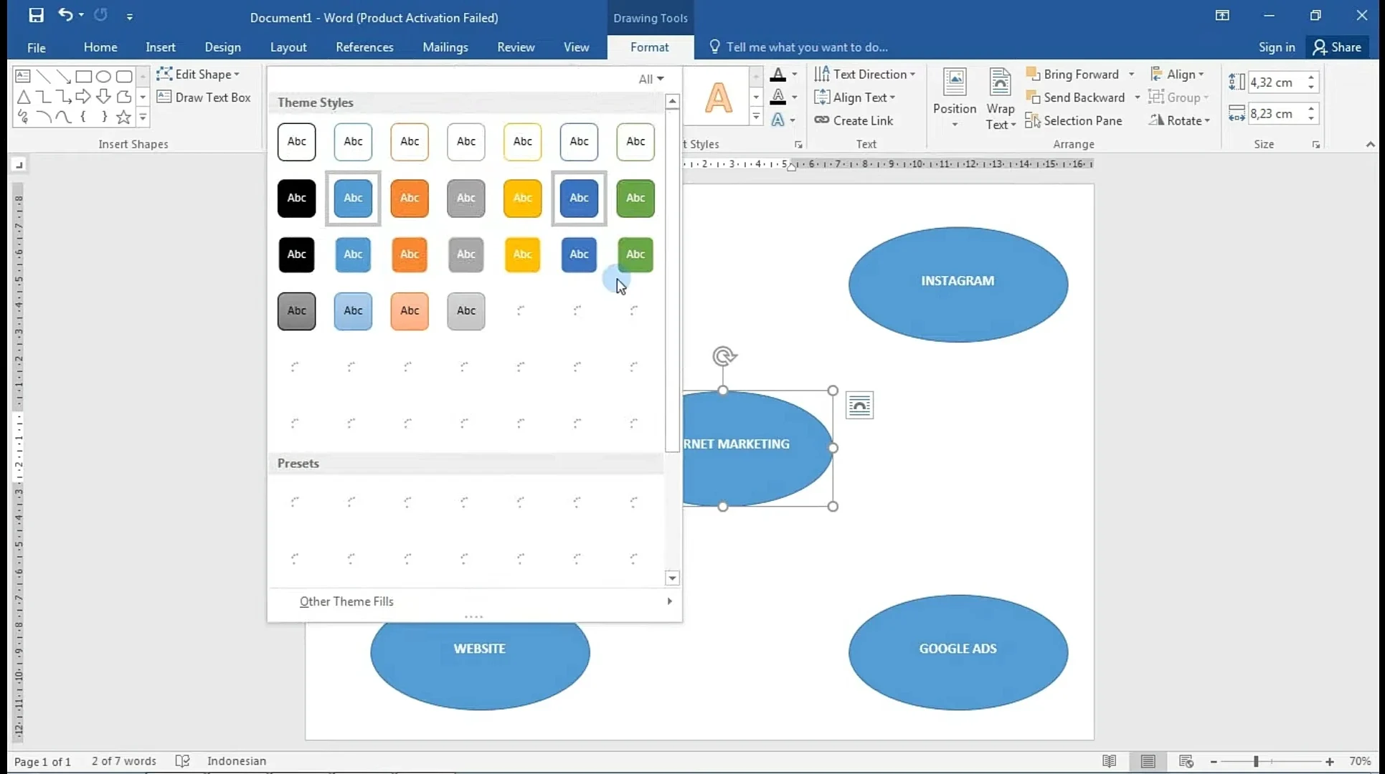Open the All filter dropdown in styles gallery
The width and height of the screenshot is (1385, 774).
coord(651,79)
